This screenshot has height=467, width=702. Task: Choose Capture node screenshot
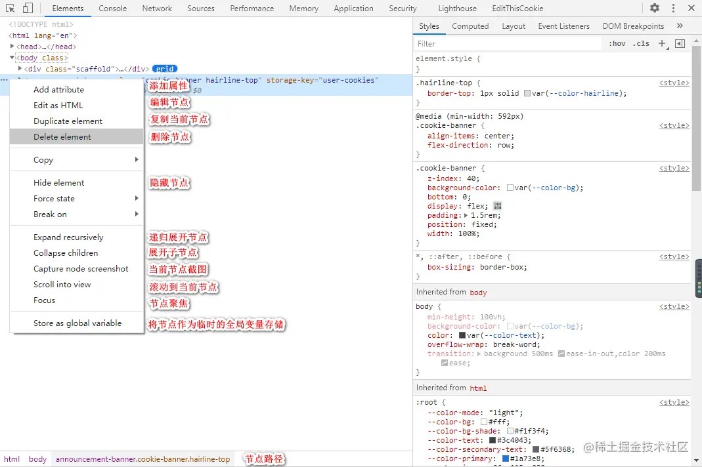[x=77, y=268]
